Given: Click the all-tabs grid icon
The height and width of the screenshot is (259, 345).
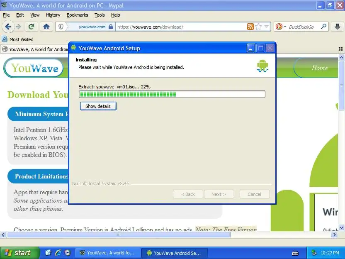Looking at the screenshot, I should coord(341,49).
